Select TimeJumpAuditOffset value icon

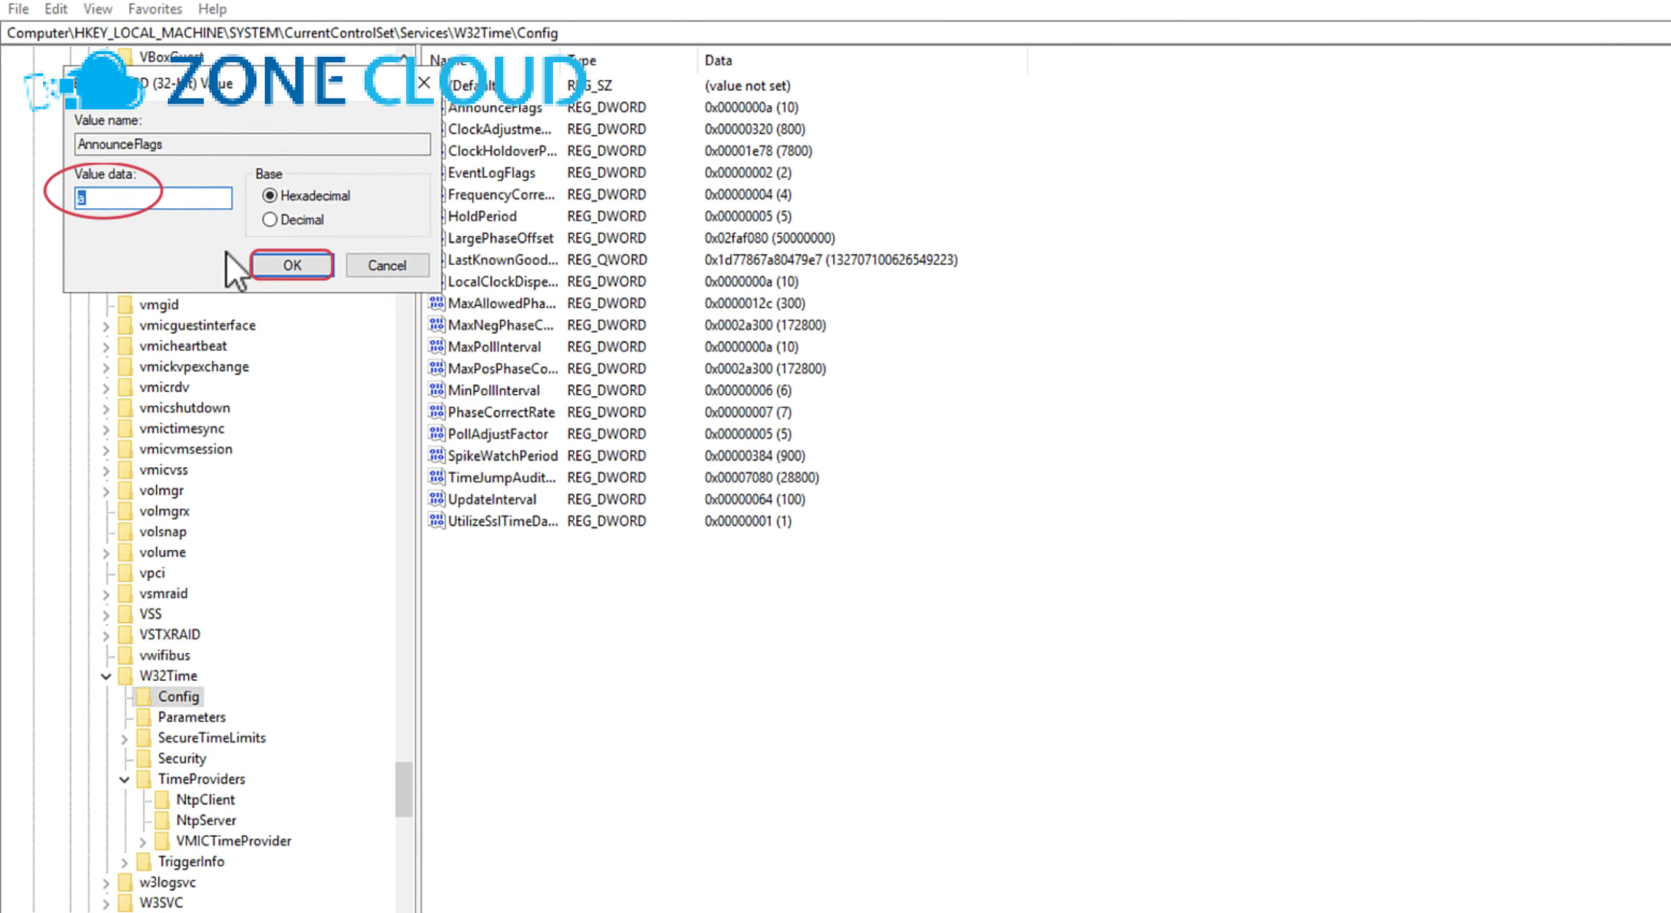(x=437, y=477)
